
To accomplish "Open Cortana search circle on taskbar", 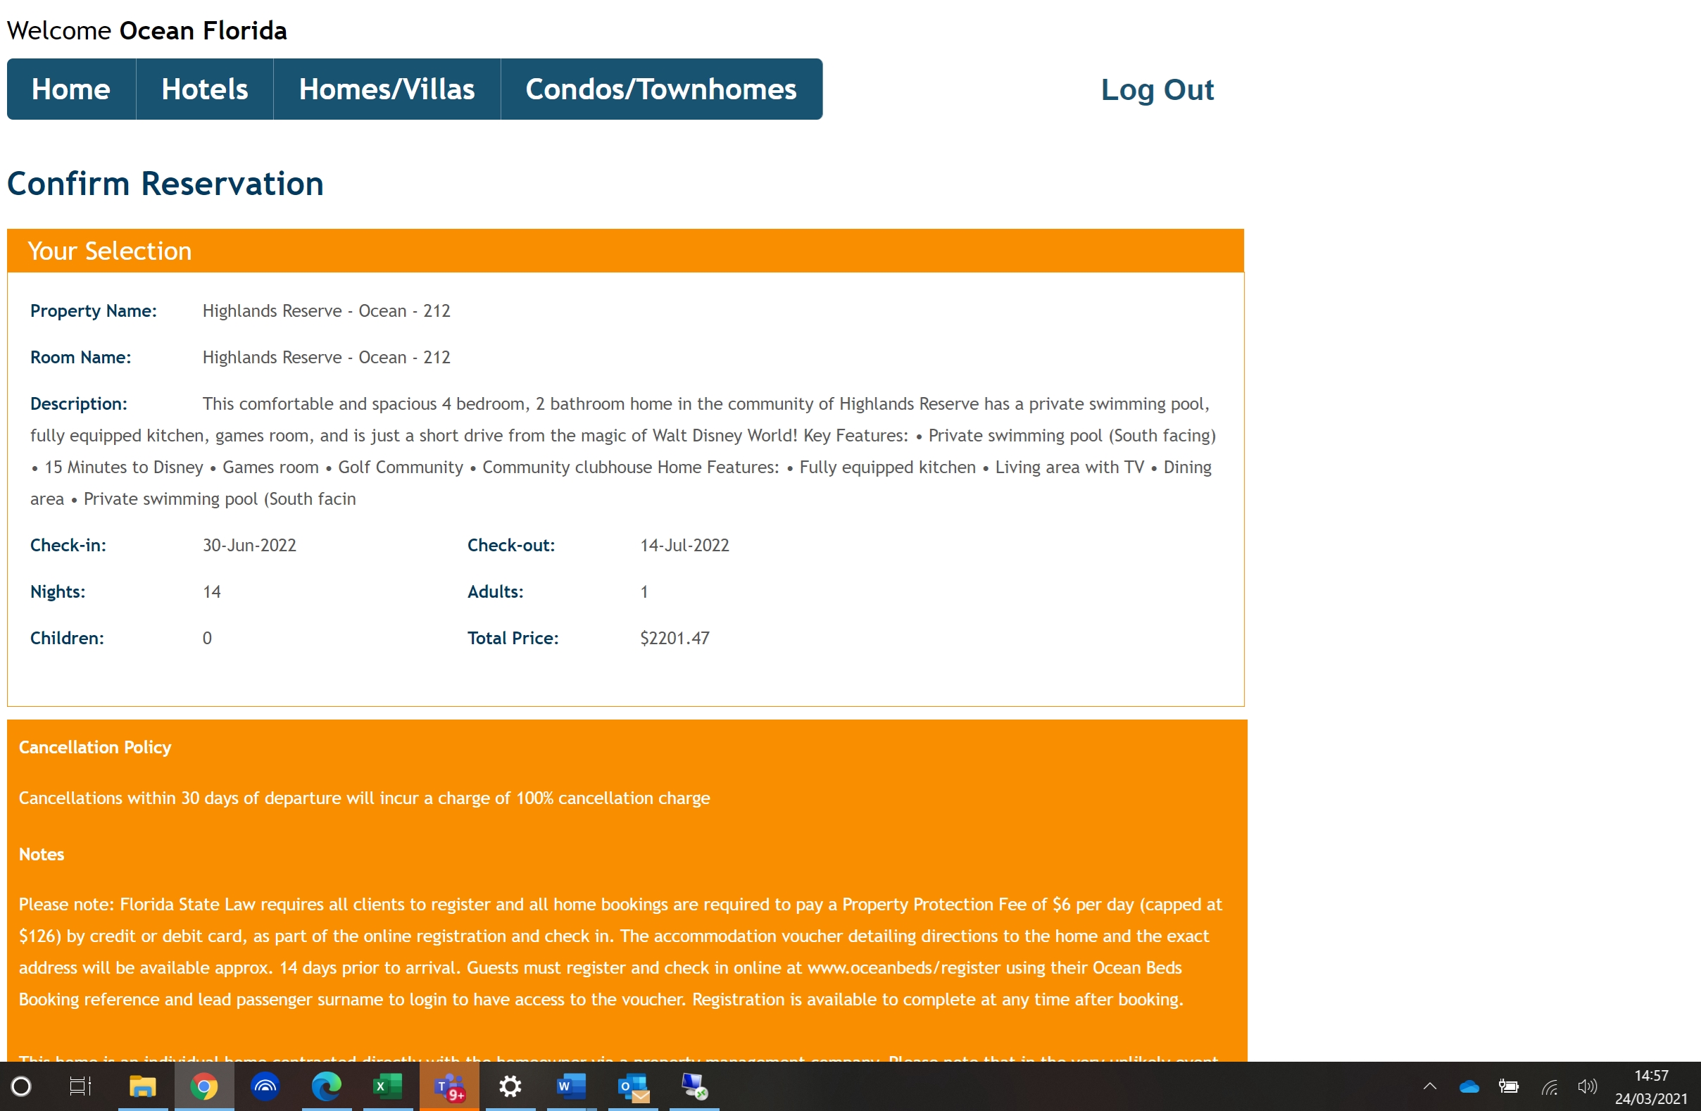I will [x=21, y=1086].
